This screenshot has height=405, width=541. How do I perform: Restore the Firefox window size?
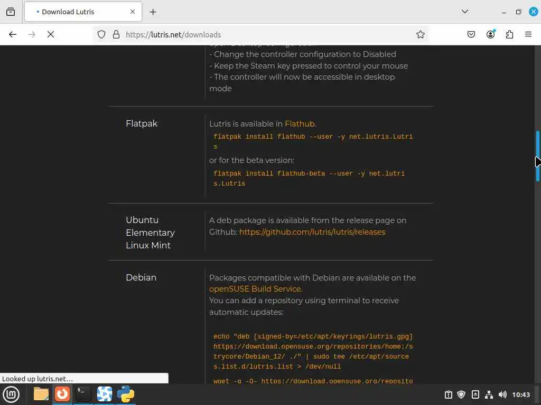(x=519, y=12)
